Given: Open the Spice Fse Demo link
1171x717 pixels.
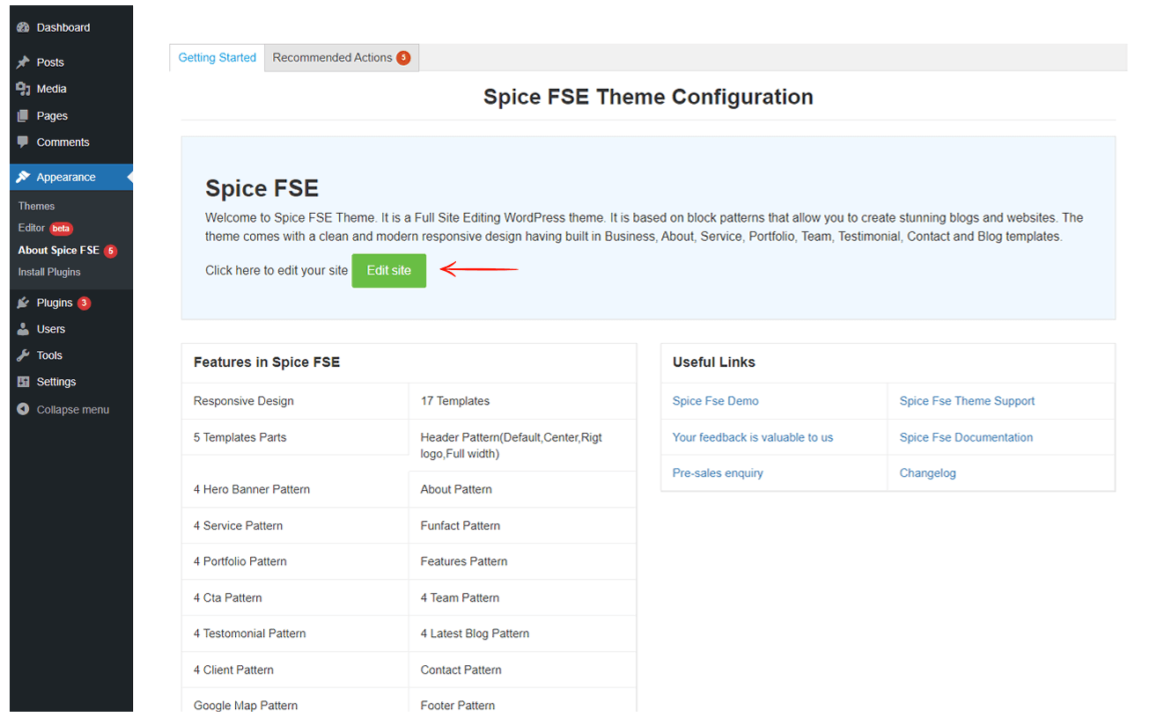Looking at the screenshot, I should coord(715,401).
